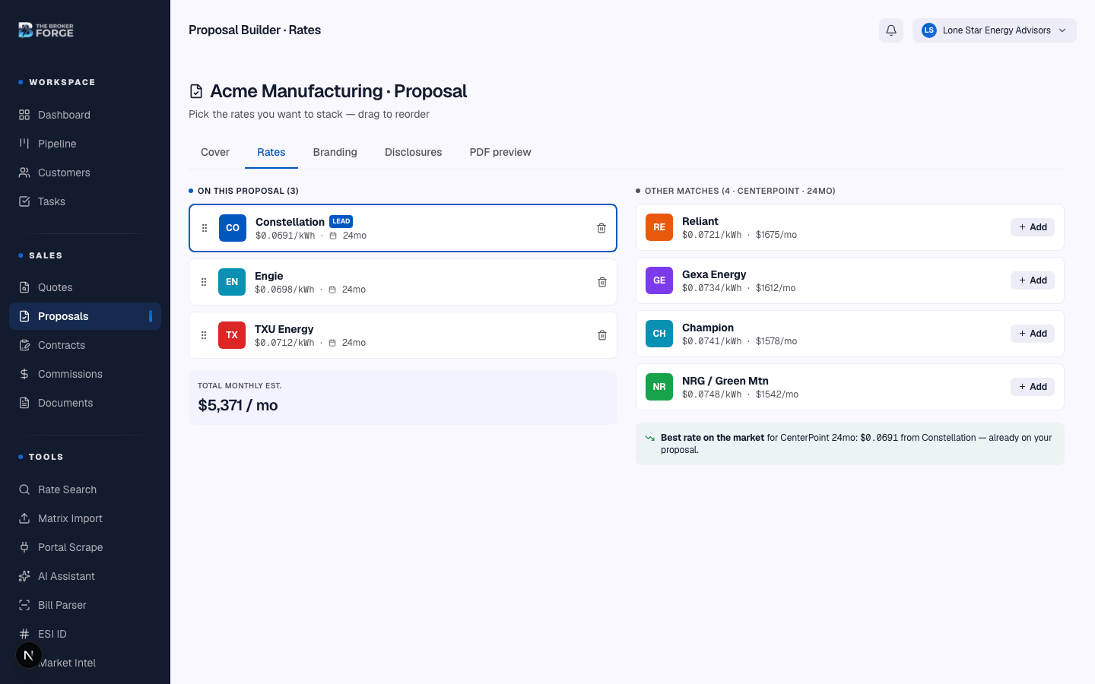Click the TXU Energy row drag handle
This screenshot has height=684, width=1095.
(x=204, y=335)
